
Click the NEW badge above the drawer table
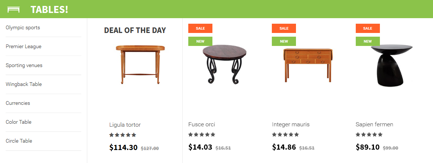pos(284,41)
